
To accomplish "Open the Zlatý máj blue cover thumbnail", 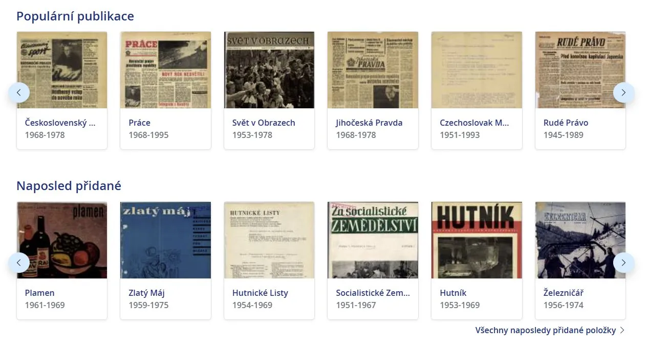I will pyautogui.click(x=165, y=240).
